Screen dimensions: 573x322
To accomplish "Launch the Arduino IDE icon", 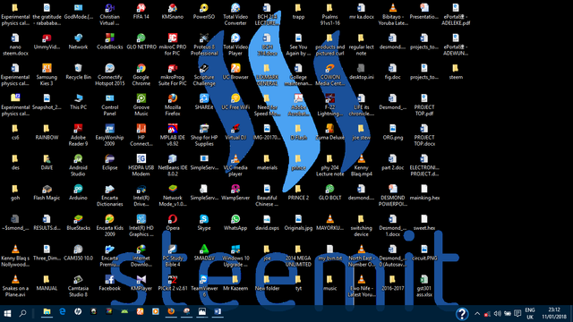I will [78, 192].
